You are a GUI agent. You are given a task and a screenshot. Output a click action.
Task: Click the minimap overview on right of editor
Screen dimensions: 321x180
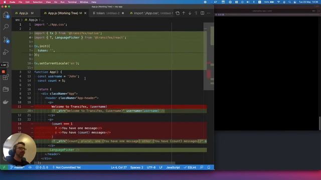point(209,56)
